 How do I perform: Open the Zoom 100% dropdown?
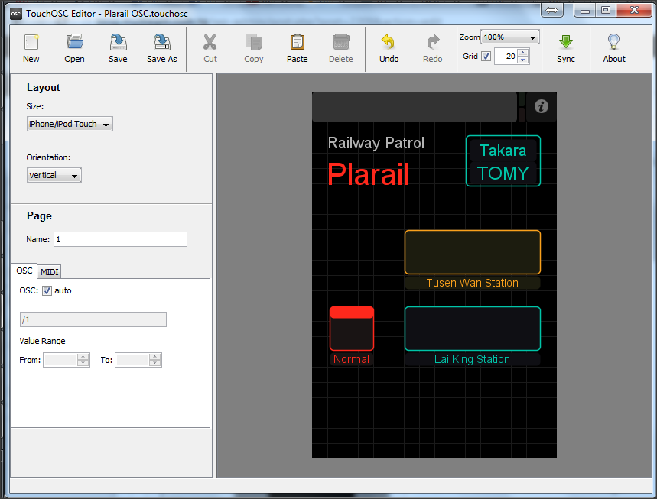point(509,37)
